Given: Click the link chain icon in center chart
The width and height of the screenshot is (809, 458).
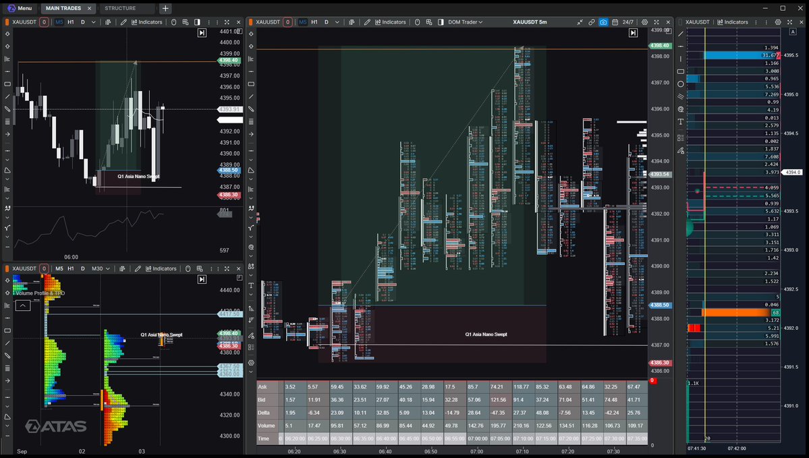Looking at the screenshot, I should click(591, 22).
